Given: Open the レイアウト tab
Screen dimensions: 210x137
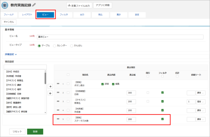Looking at the screenshot, I should tap(27, 15).
